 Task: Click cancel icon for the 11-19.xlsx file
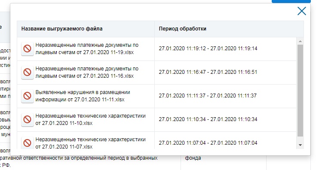(28, 49)
